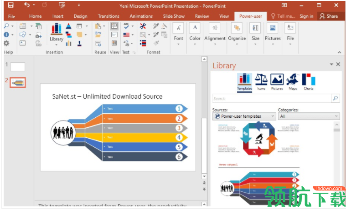
Task: Click the US flag language icon
Action: 126,35
